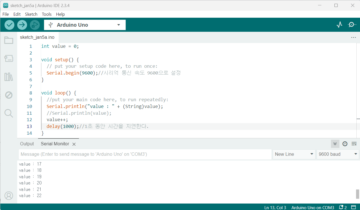360x210 pixels.
Task: Open the File menu
Action: point(6,14)
